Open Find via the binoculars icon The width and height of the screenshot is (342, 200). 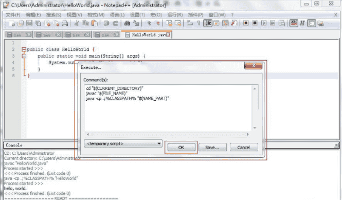coord(127,23)
